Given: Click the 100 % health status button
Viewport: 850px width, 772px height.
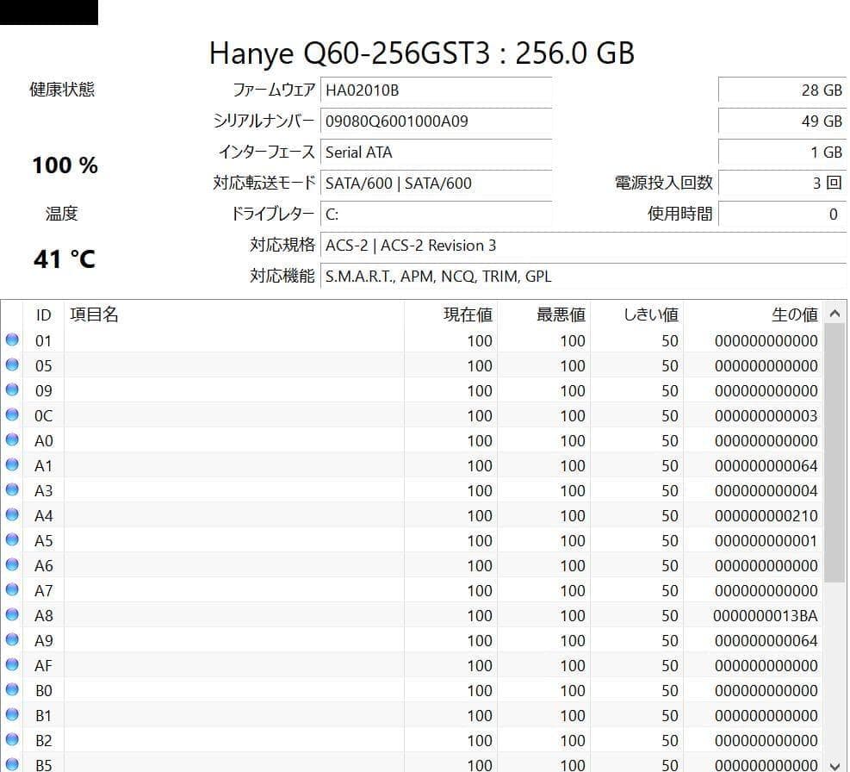Looking at the screenshot, I should pos(65,165).
